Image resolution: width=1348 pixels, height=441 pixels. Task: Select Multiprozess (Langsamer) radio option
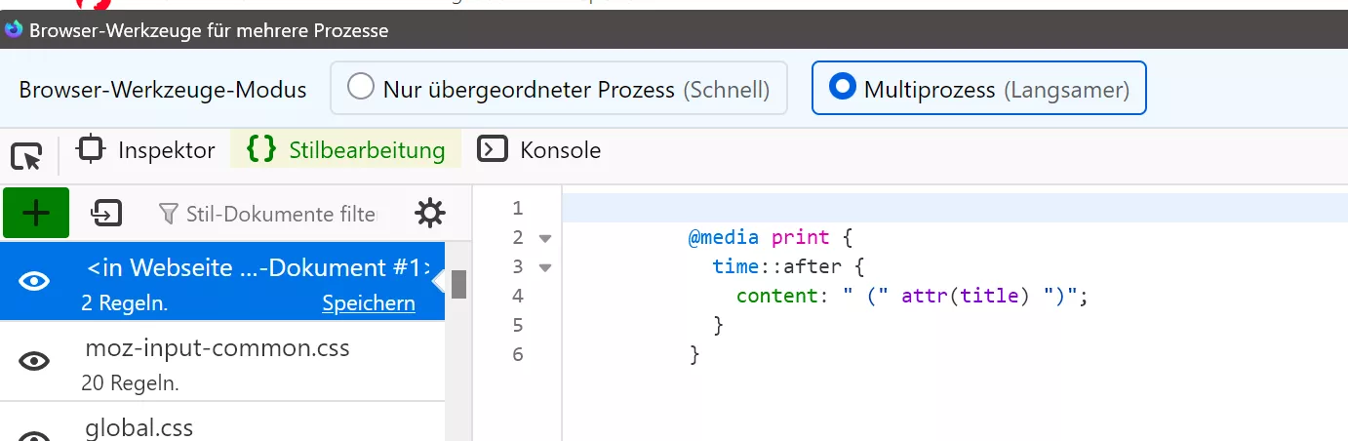[x=842, y=87]
